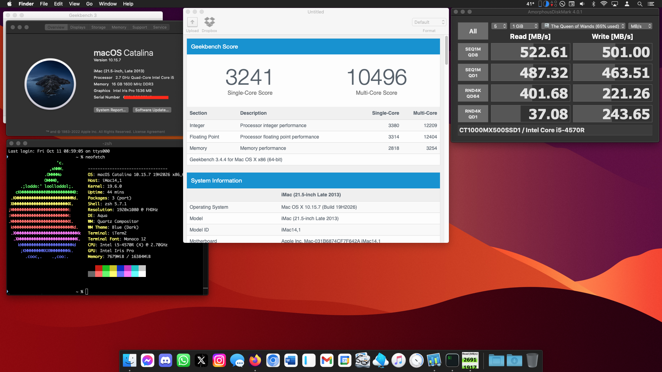This screenshot has height=372, width=662.
Task: Open the test size dropdown showing 1 GiB
Action: [x=524, y=26]
